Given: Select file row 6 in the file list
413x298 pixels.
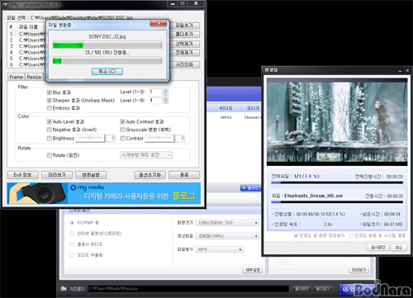Looking at the screenshot, I should [26, 64].
